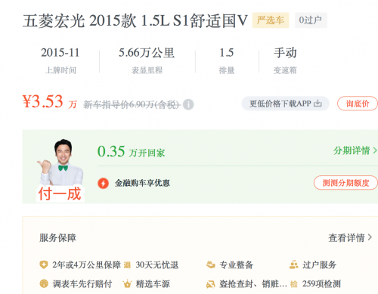Click the price ¥3.53万
378x294 pixels.
click(50, 102)
